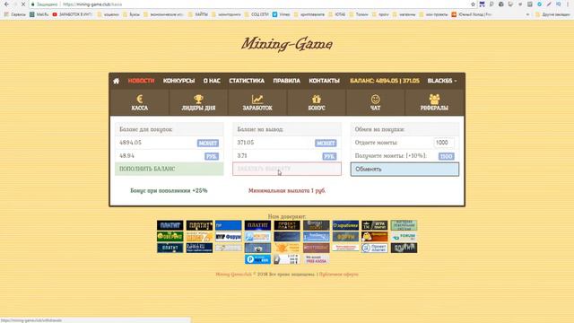Open the Другие закладки folder
This screenshot has width=574, height=323.
(x=552, y=14)
